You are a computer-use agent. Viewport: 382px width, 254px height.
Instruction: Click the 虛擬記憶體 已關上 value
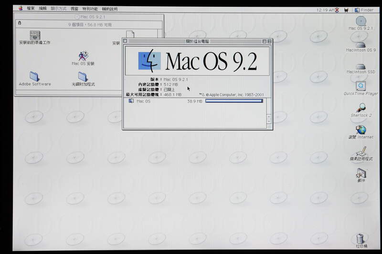coord(170,90)
